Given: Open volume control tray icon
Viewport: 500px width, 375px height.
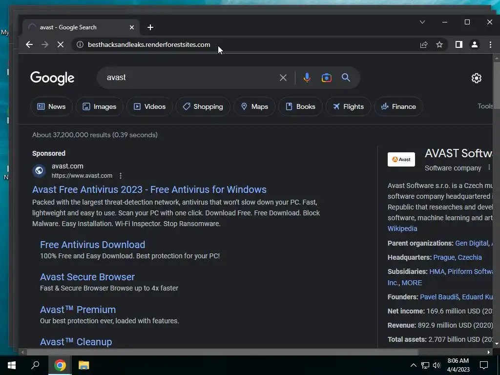Looking at the screenshot, I should [x=437, y=365].
